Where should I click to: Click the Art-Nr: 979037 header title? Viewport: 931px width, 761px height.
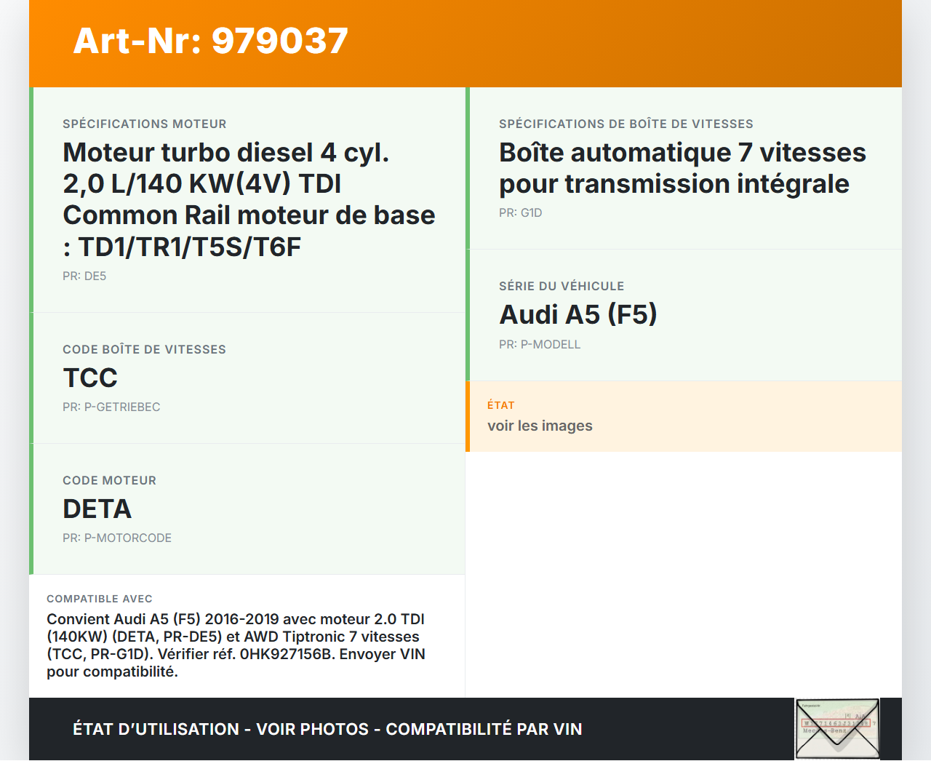pyautogui.click(x=211, y=41)
